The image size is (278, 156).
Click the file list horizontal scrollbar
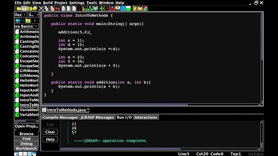tap(26, 121)
